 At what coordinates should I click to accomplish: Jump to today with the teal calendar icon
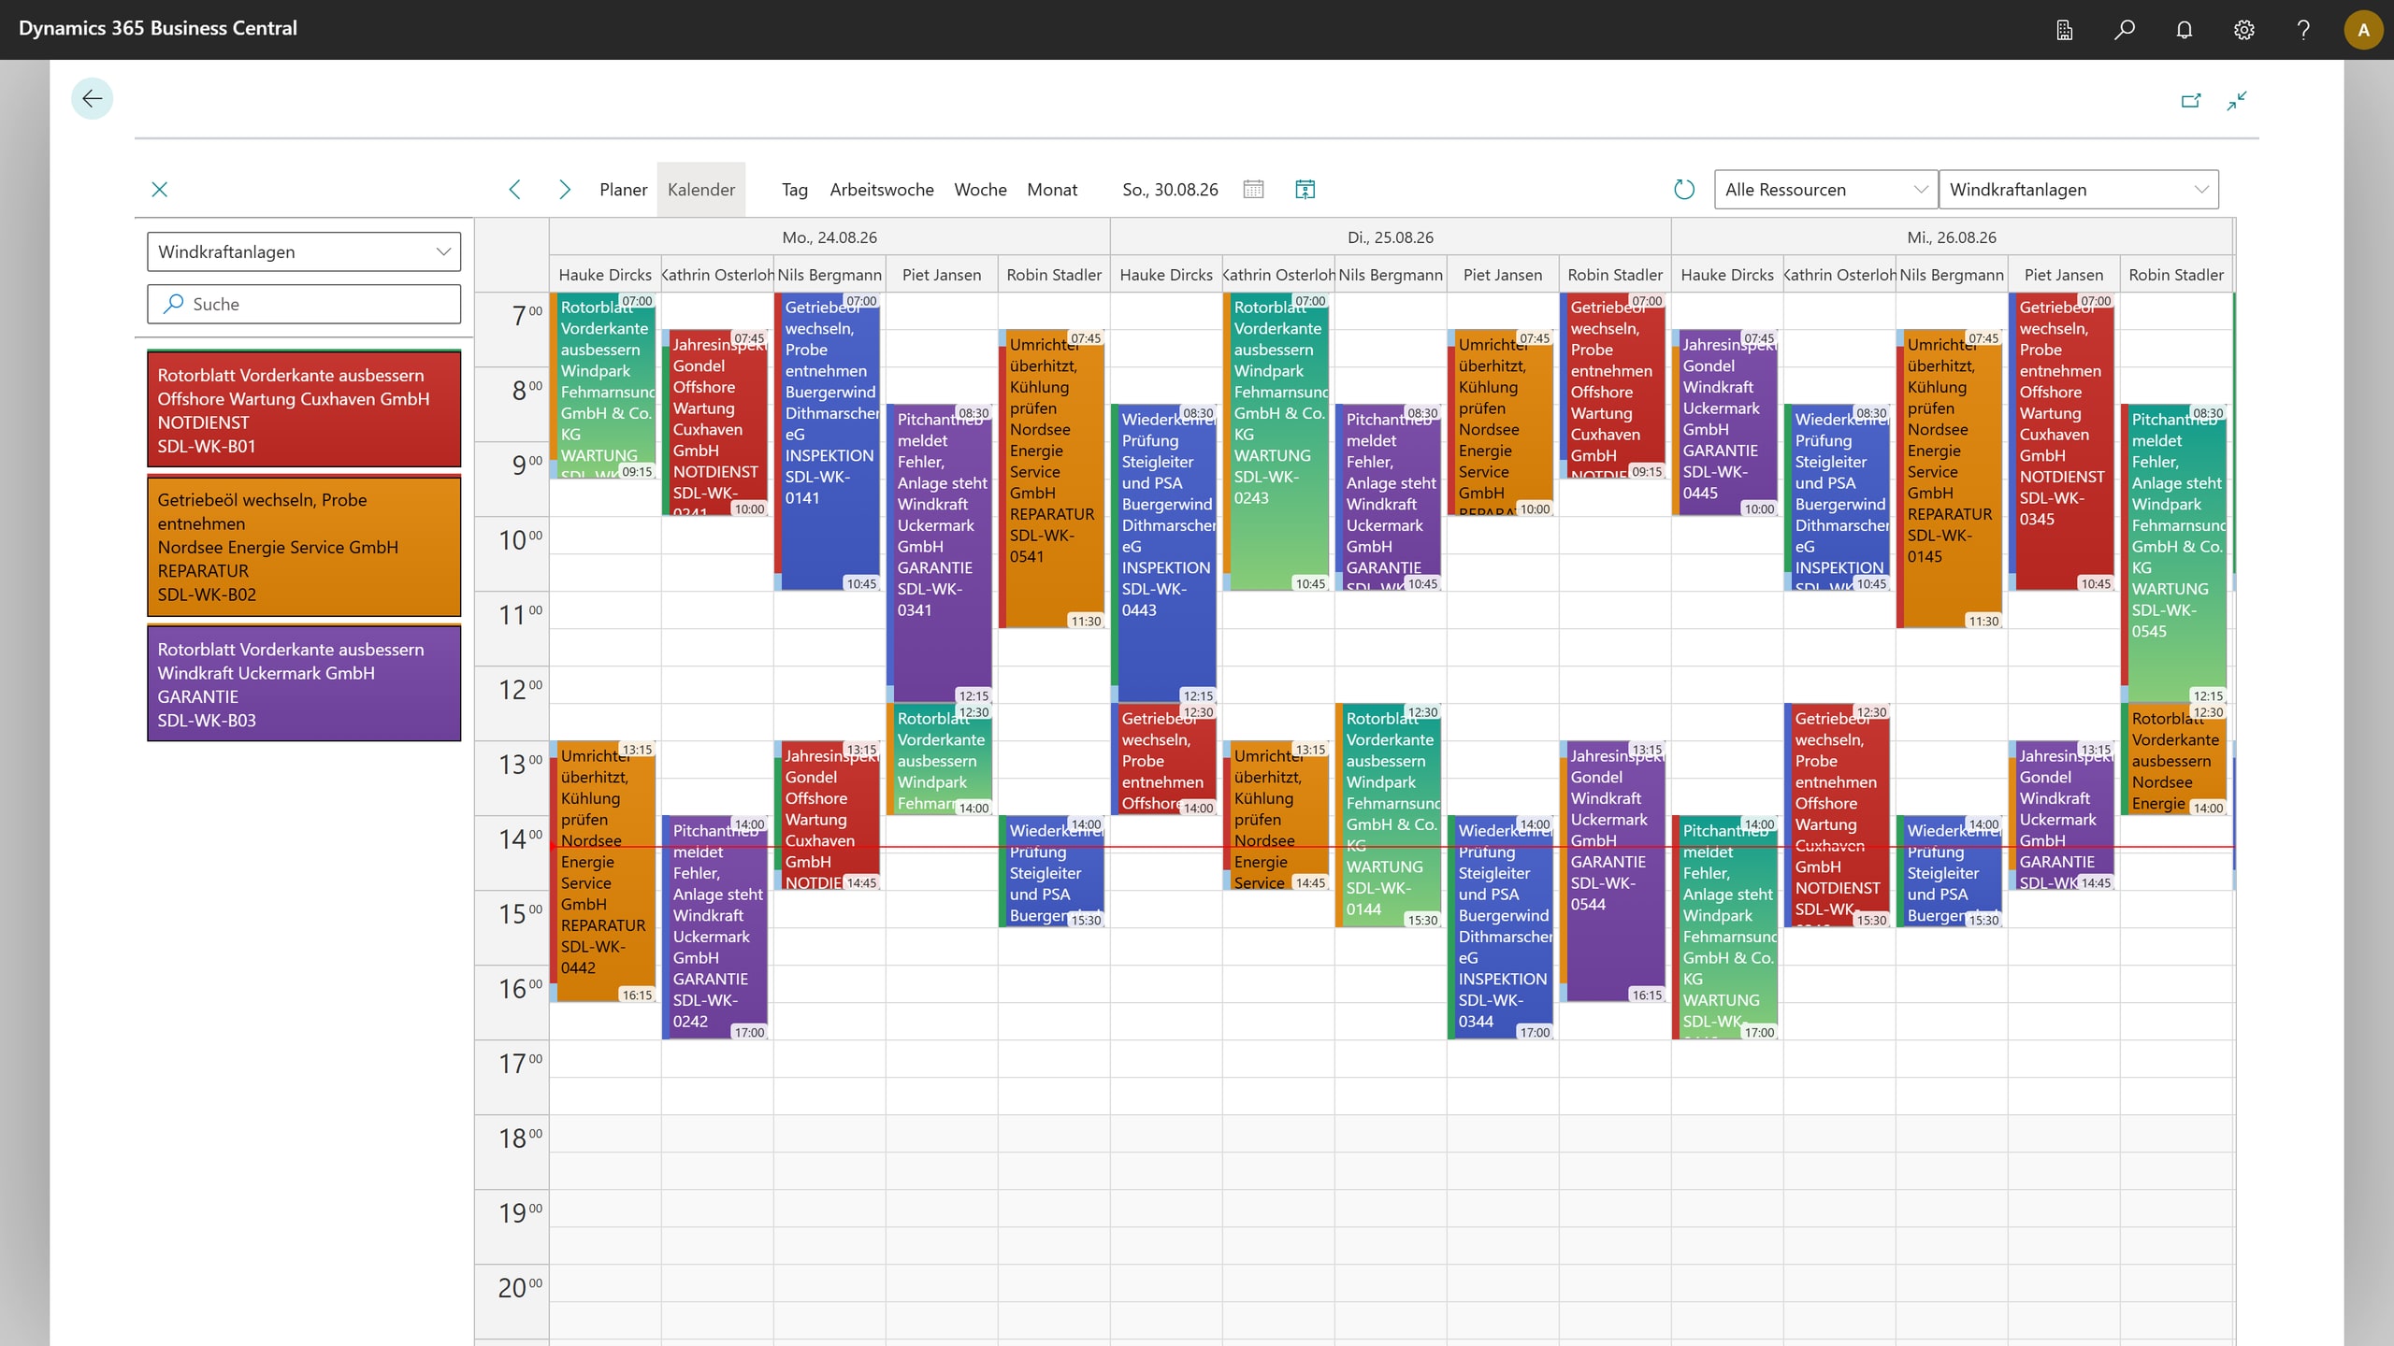[1305, 190]
